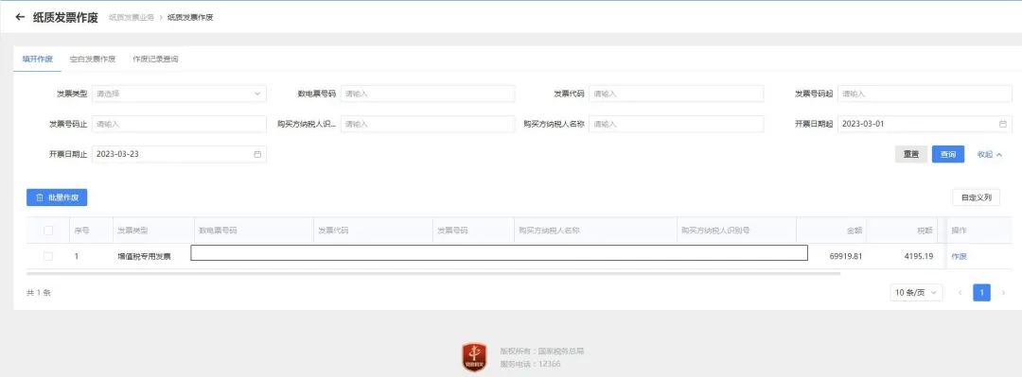
Task: Collapse filters using 收起 chevron
Action: tap(999, 154)
